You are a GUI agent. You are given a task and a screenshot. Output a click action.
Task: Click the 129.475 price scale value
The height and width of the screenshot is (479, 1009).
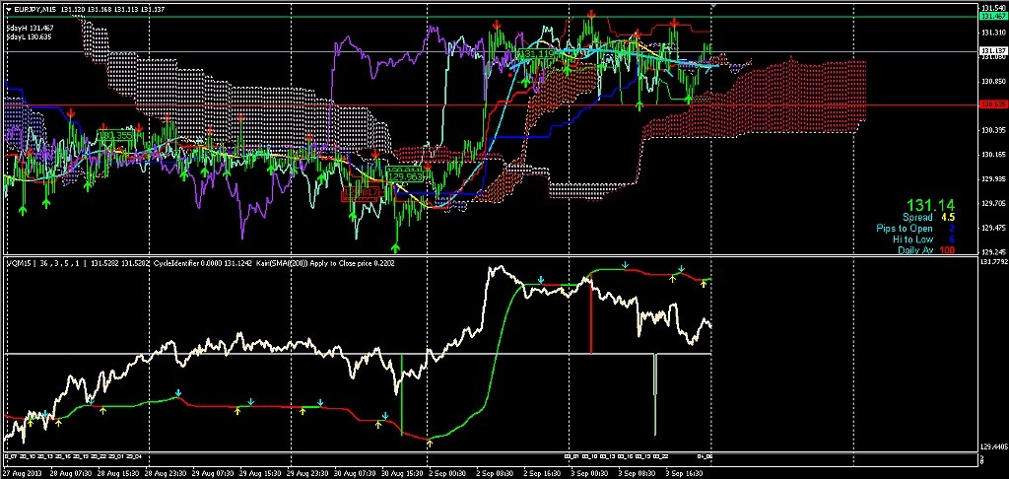[994, 228]
